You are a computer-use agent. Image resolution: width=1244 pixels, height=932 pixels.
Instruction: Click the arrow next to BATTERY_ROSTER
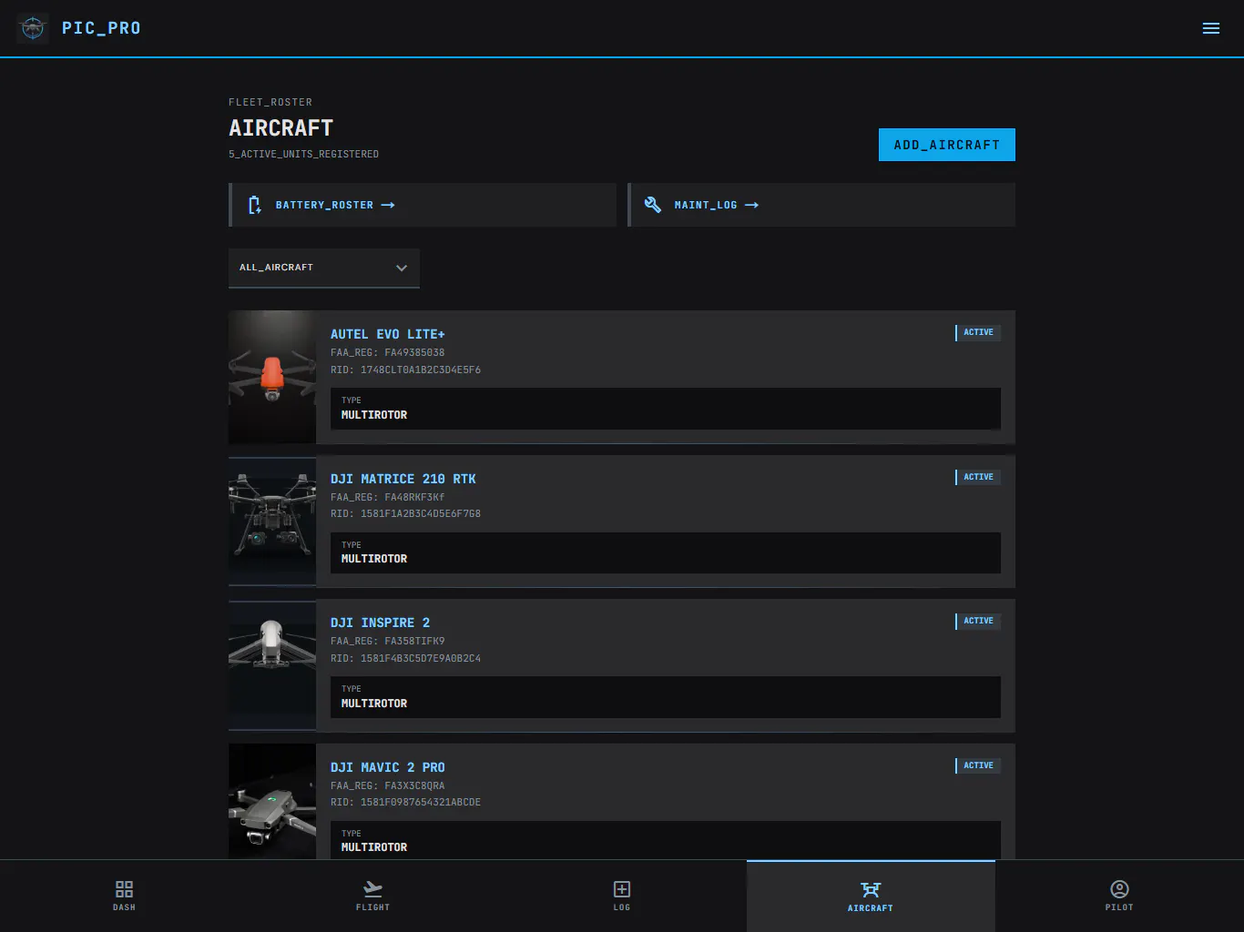point(388,206)
